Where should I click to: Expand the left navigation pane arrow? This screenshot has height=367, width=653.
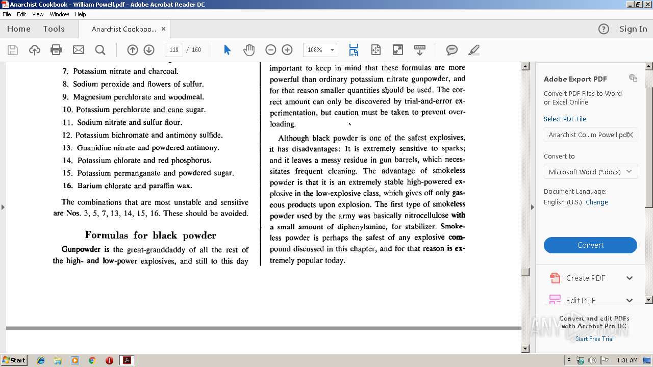(3, 207)
